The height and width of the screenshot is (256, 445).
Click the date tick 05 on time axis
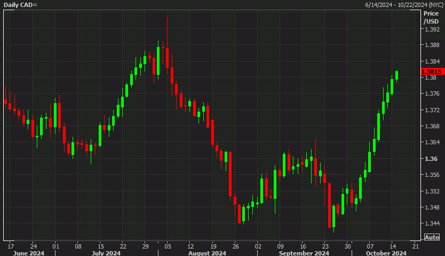tap(168, 246)
